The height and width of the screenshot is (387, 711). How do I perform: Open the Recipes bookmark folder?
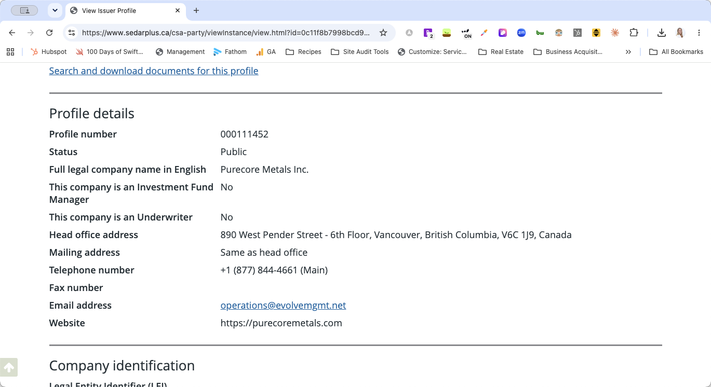point(303,52)
